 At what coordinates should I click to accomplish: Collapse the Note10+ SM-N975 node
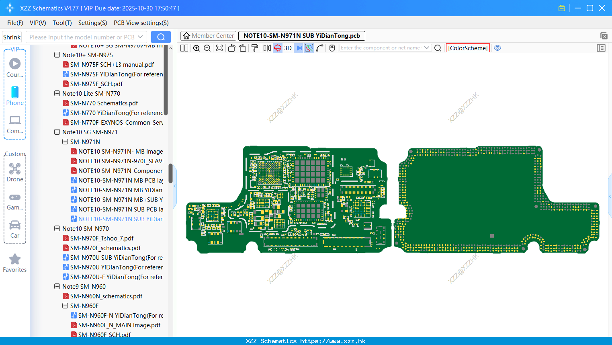tap(57, 55)
